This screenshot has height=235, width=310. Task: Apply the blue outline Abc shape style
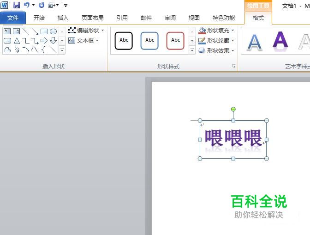pos(149,40)
